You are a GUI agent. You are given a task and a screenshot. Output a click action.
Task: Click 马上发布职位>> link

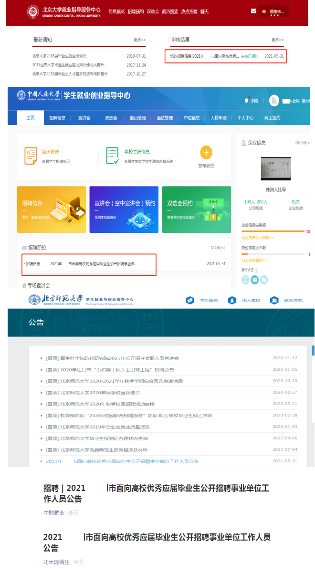pyautogui.click(x=254, y=260)
